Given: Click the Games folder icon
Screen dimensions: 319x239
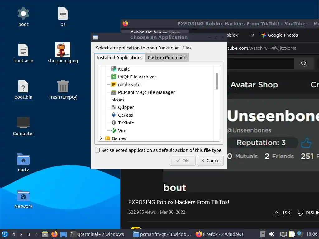Looking at the screenshot, I should click(107, 138).
